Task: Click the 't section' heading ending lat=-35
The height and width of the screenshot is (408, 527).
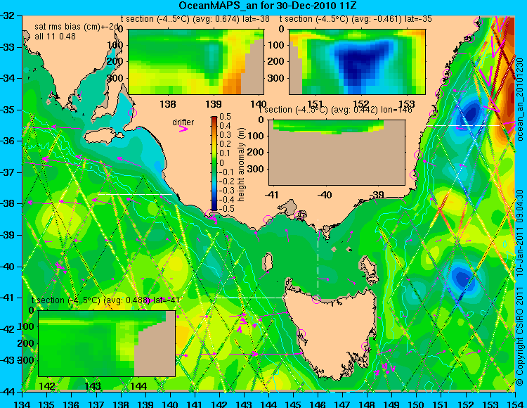Action: pyautogui.click(x=356, y=19)
